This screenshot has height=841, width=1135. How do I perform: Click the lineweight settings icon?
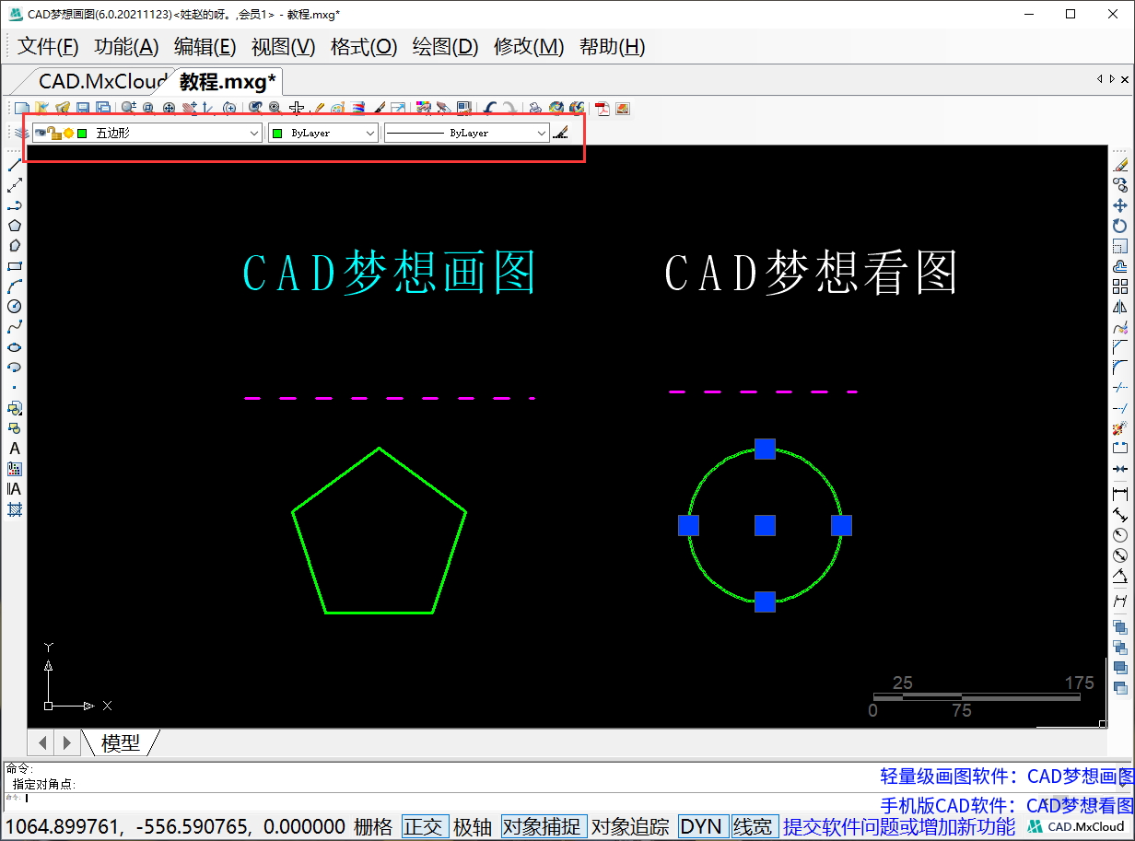click(x=560, y=133)
